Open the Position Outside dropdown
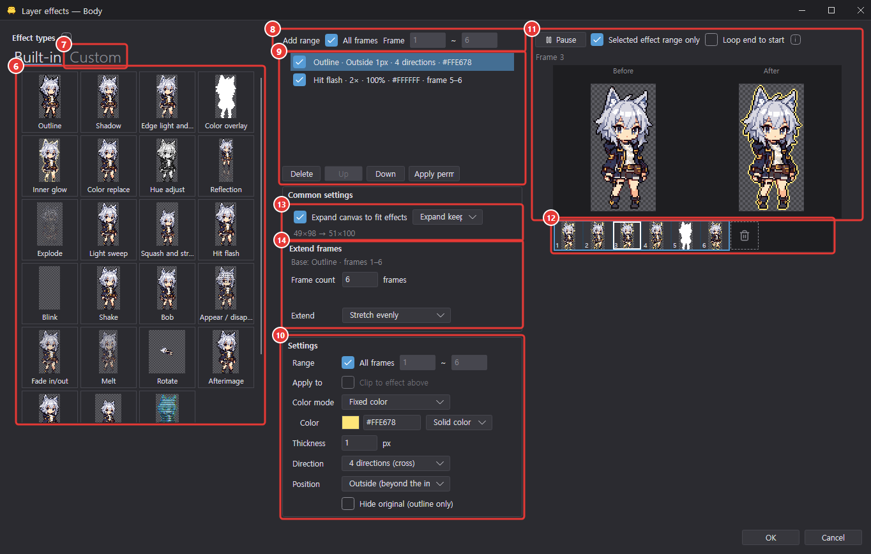Image resolution: width=871 pixels, height=554 pixels. pos(396,484)
